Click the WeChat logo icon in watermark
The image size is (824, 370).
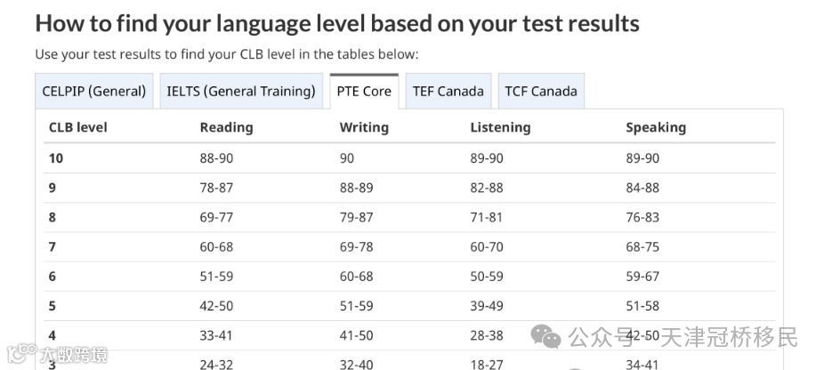[546, 336]
